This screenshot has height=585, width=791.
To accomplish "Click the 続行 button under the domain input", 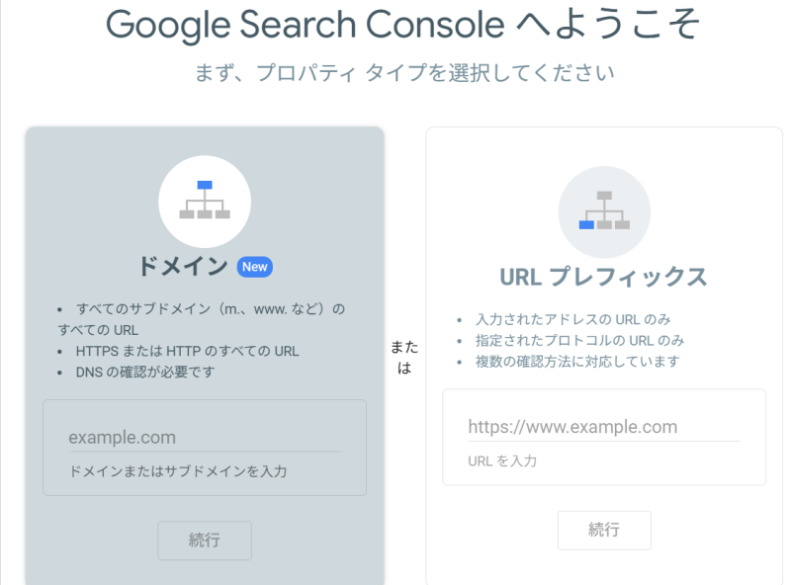I will (205, 541).
